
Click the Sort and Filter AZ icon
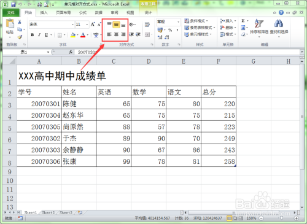click(x=258, y=23)
